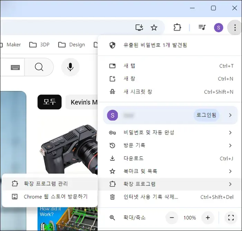The width and height of the screenshot is (242, 231).
Task: Click the install app icon in address bar
Action: (139, 28)
